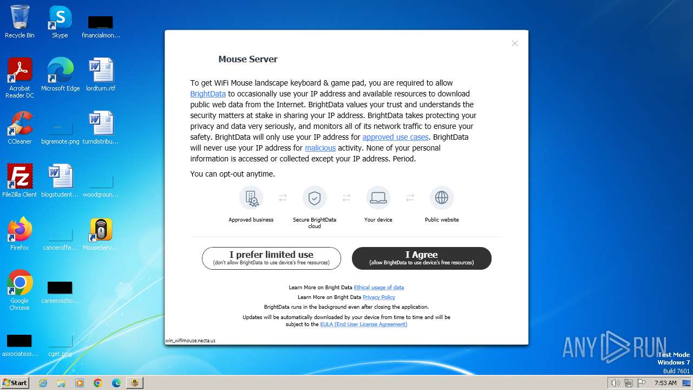Open bigremote.png image file
This screenshot has height=390, width=693.
pos(60,133)
